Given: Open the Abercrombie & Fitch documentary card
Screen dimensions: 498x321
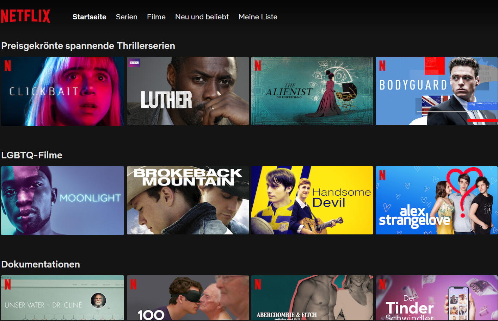Looking at the screenshot, I should pos(312,298).
